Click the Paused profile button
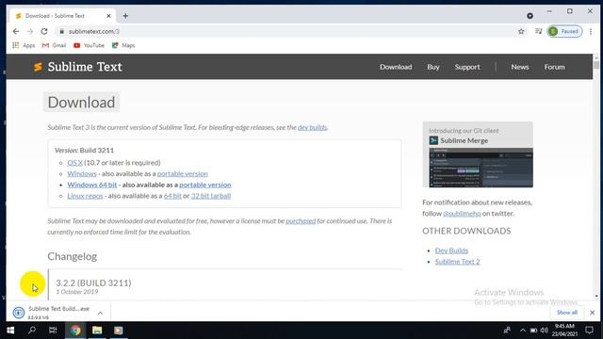 tap(564, 31)
